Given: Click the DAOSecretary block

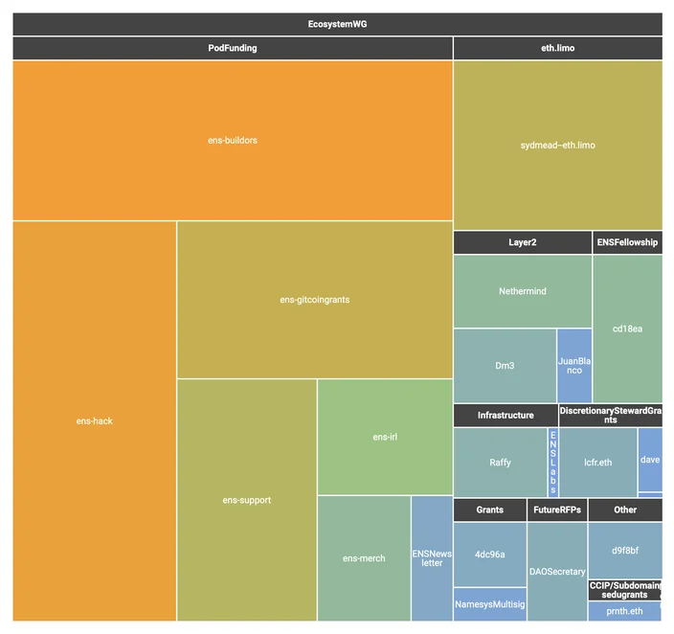Looking at the screenshot, I should tap(557, 572).
